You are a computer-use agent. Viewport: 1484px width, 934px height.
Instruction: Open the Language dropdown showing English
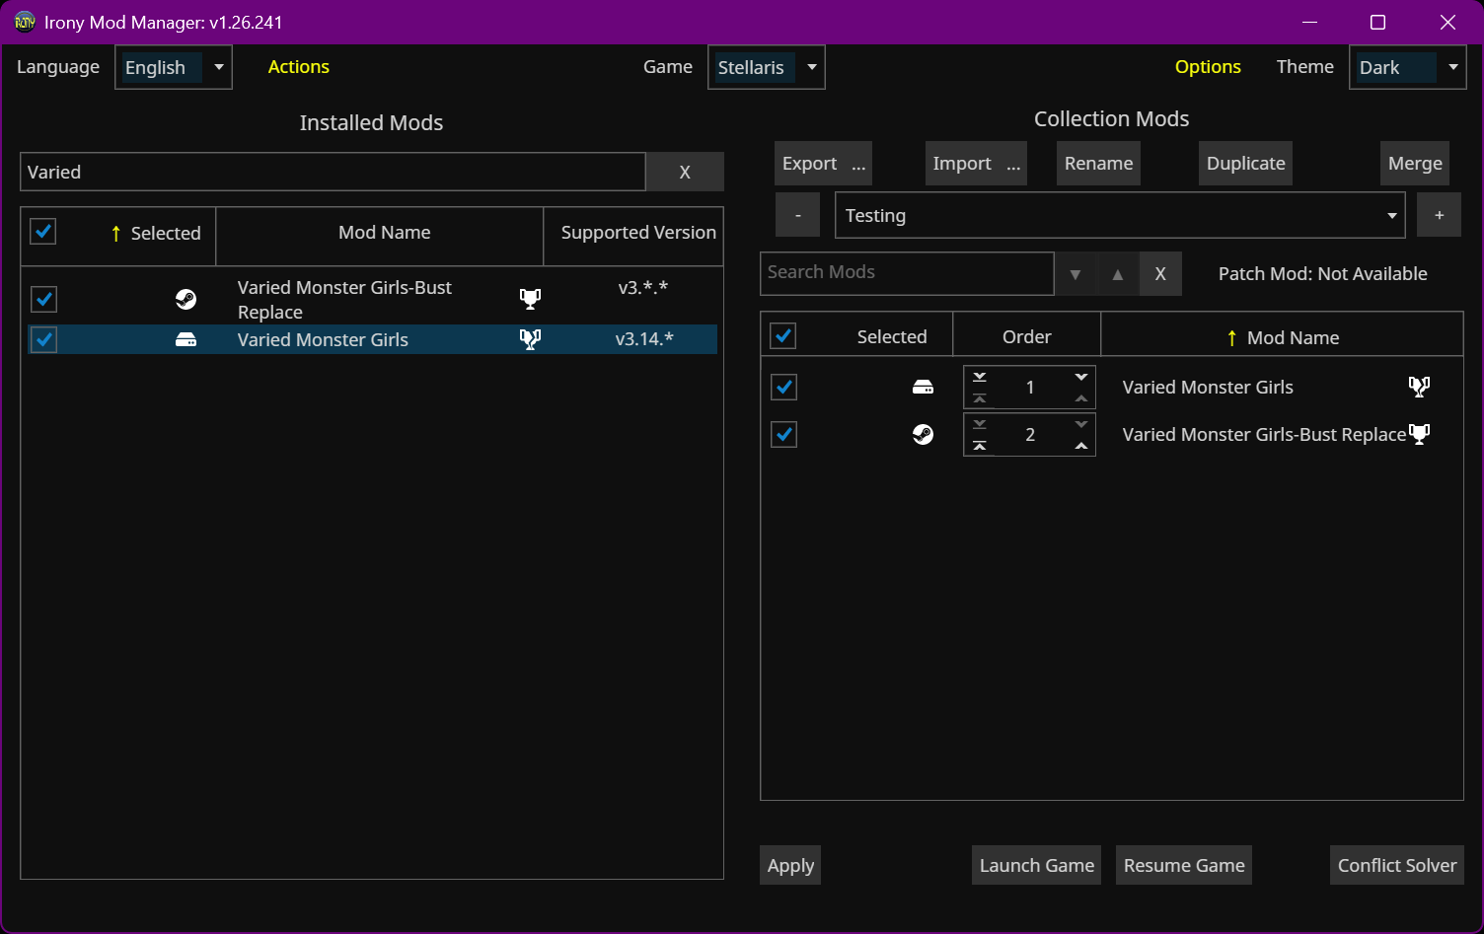click(x=174, y=67)
